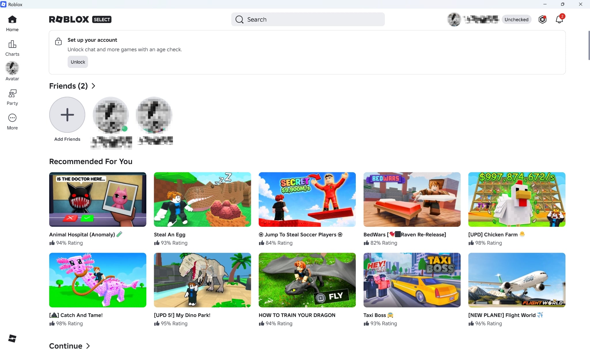Screen dimensions: 590x350
Task: Open the second friend's avatar
Action: pos(154,115)
